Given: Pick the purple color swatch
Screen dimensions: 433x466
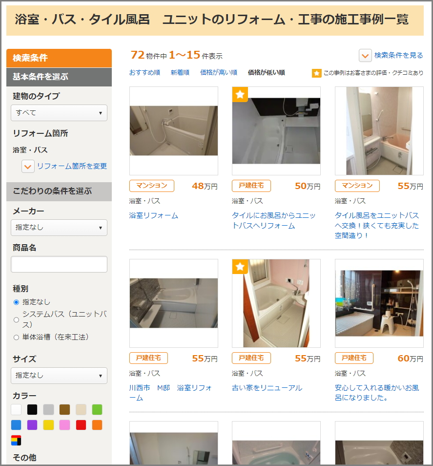Looking at the screenshot, I should pyautogui.click(x=32, y=425).
